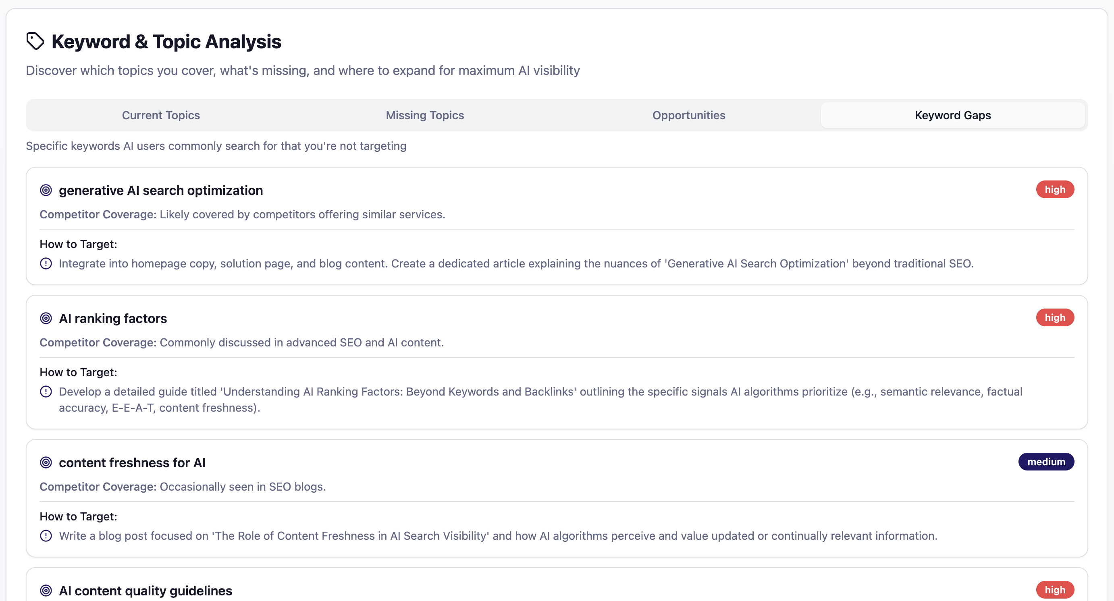Open the Missing Topics tab
The height and width of the screenshot is (601, 1114).
(425, 115)
